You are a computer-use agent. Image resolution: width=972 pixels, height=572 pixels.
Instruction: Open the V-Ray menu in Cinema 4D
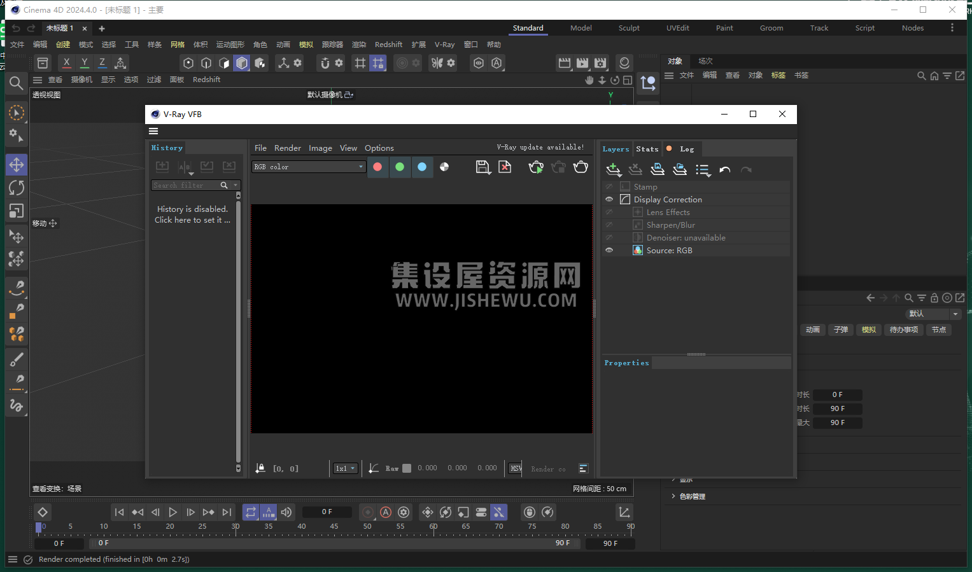pos(444,45)
